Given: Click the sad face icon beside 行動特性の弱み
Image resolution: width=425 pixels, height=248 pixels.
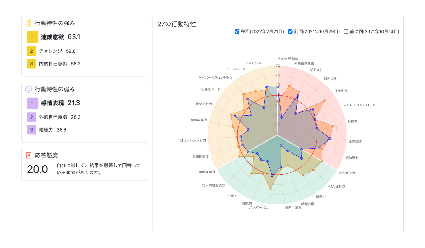Looking at the screenshot, I should (29, 89).
